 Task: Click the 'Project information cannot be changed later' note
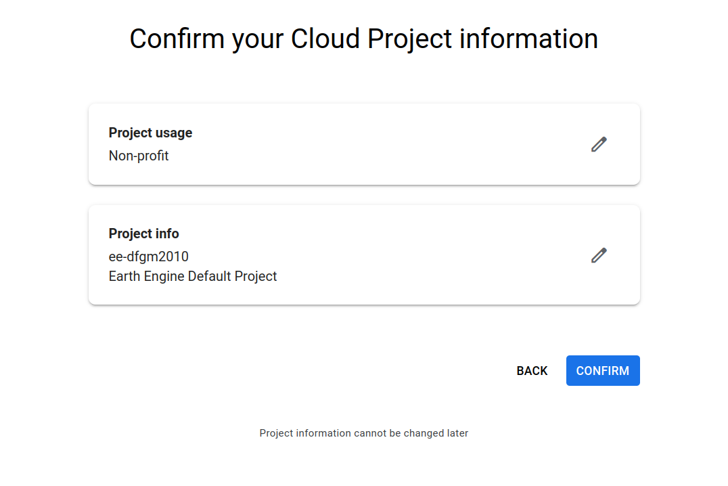364,433
